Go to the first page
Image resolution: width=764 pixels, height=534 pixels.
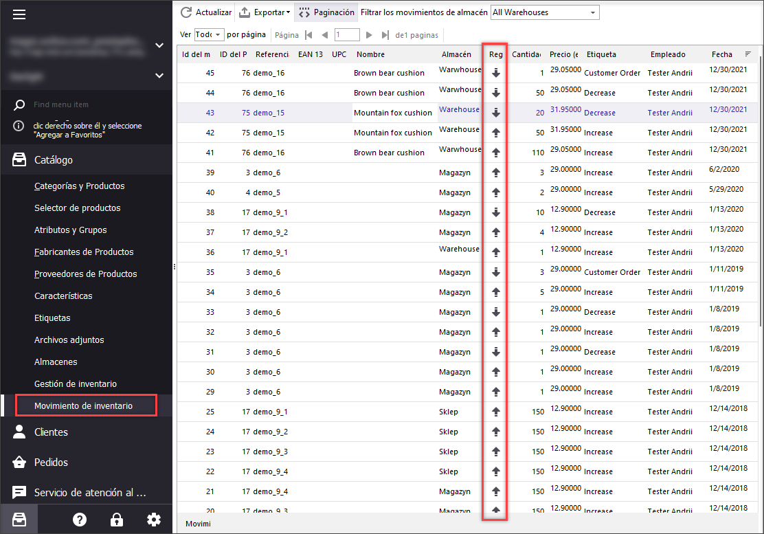308,35
